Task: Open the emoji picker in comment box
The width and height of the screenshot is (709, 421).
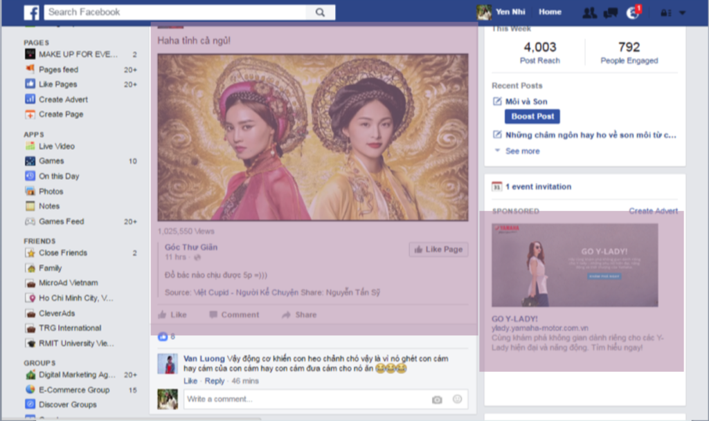Action: pyautogui.click(x=457, y=399)
